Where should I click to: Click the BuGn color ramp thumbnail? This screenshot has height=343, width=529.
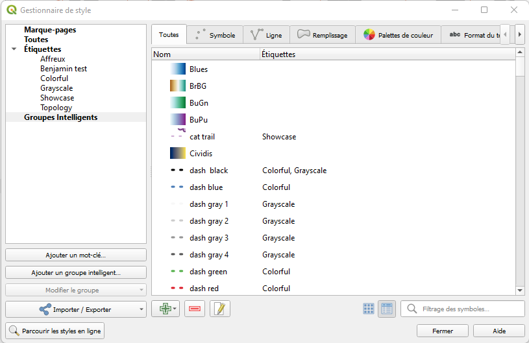(178, 102)
